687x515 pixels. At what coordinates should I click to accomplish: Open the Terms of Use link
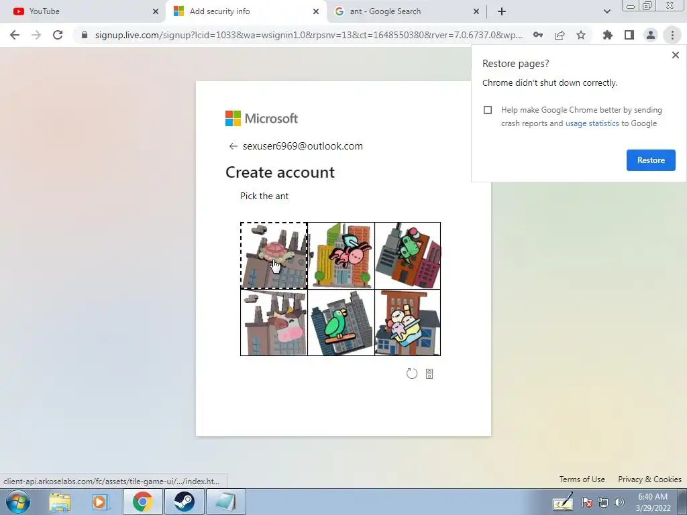click(x=582, y=479)
